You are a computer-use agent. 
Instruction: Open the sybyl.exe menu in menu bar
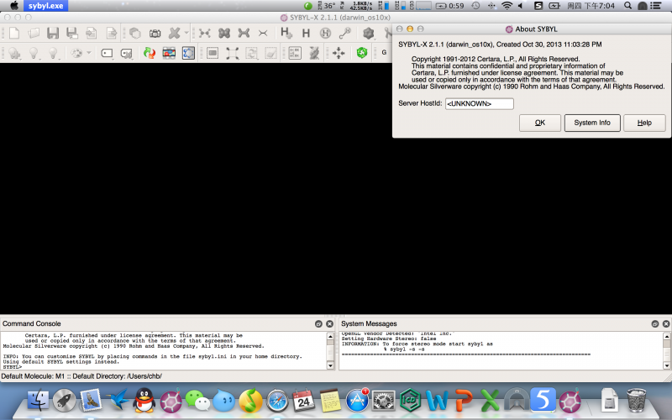(x=46, y=6)
